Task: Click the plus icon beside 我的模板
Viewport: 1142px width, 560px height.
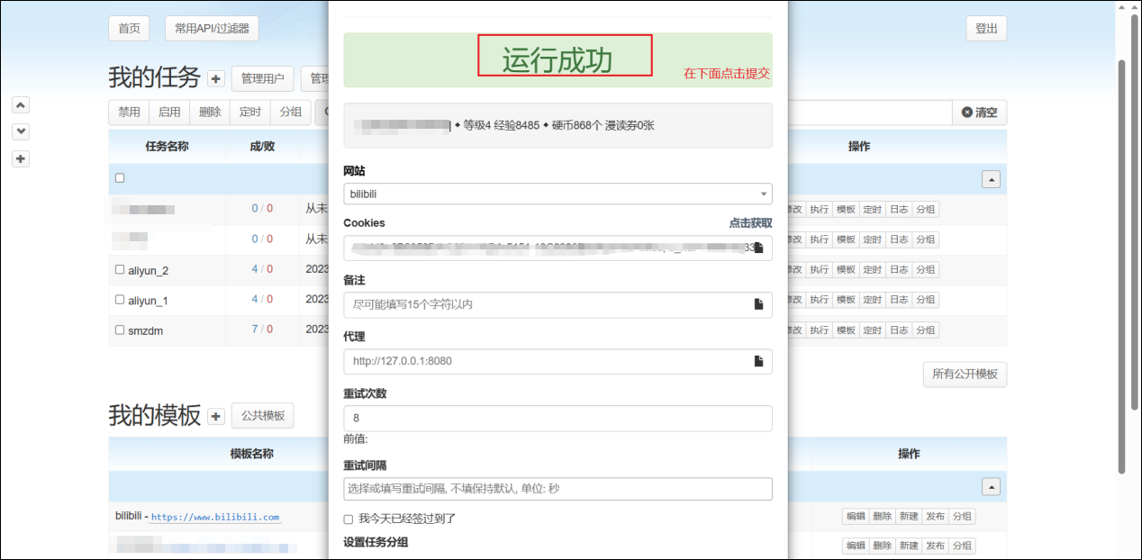Action: (216, 416)
